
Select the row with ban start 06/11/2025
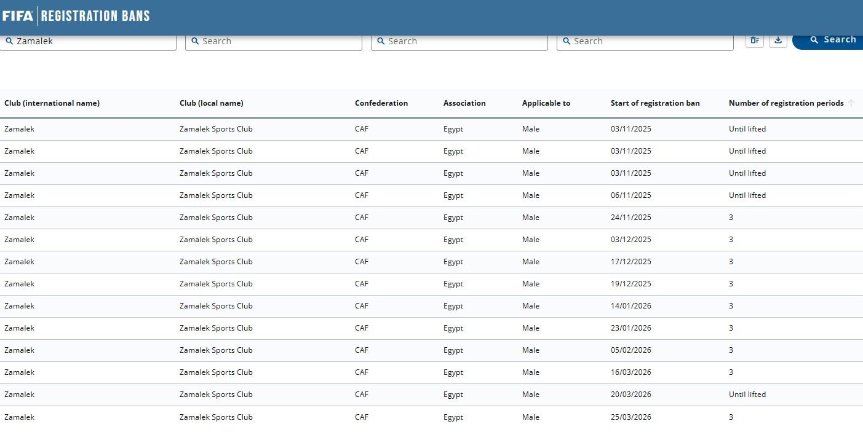(630, 195)
